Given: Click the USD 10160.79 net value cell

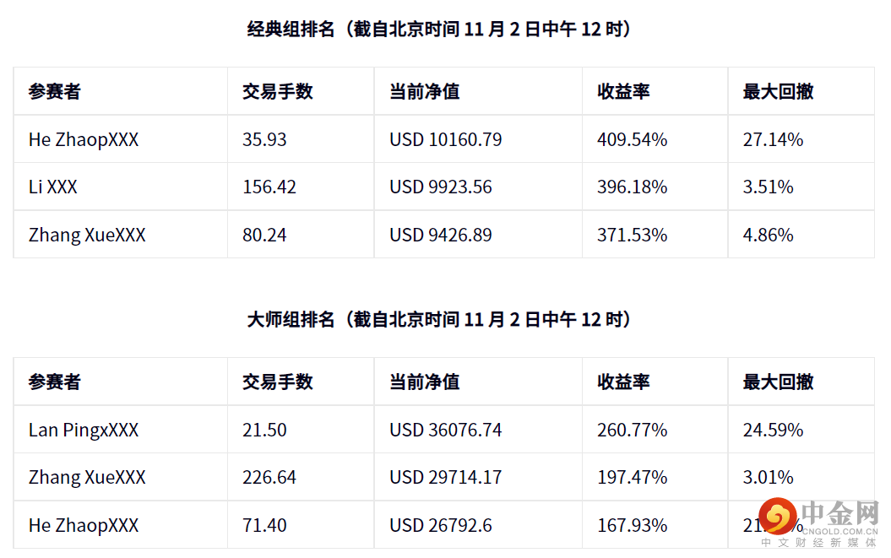Looking at the screenshot, I should point(446,140).
